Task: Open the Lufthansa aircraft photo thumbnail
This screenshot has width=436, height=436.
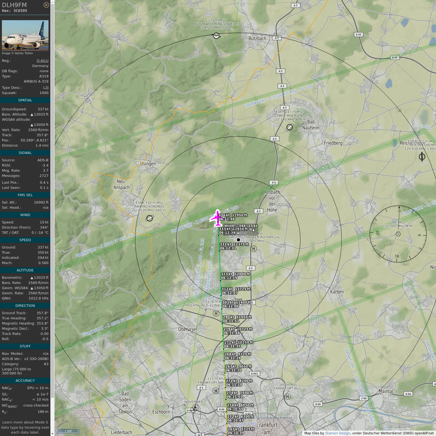Action: click(x=25, y=35)
